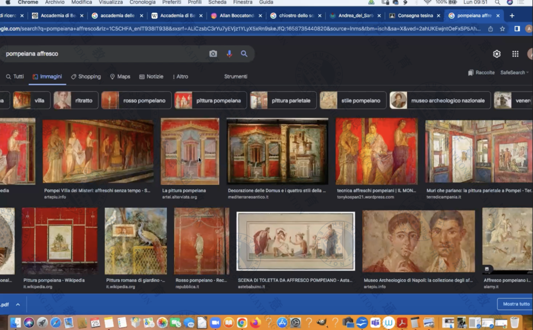Open a new Chrome tab
Screen dimensions: 533x330
coord(512,16)
